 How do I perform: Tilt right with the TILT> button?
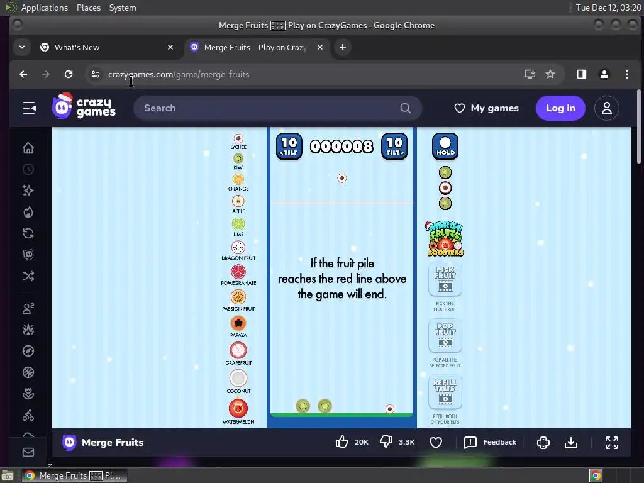pos(394,146)
